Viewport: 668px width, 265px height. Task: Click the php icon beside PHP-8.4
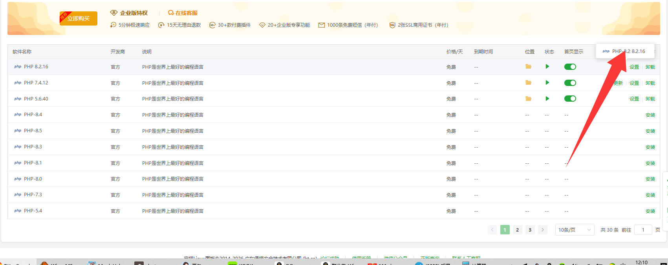[18, 115]
